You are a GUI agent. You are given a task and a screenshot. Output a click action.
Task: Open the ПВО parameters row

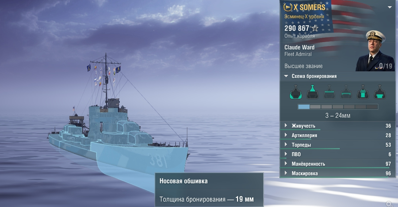pos(338,154)
